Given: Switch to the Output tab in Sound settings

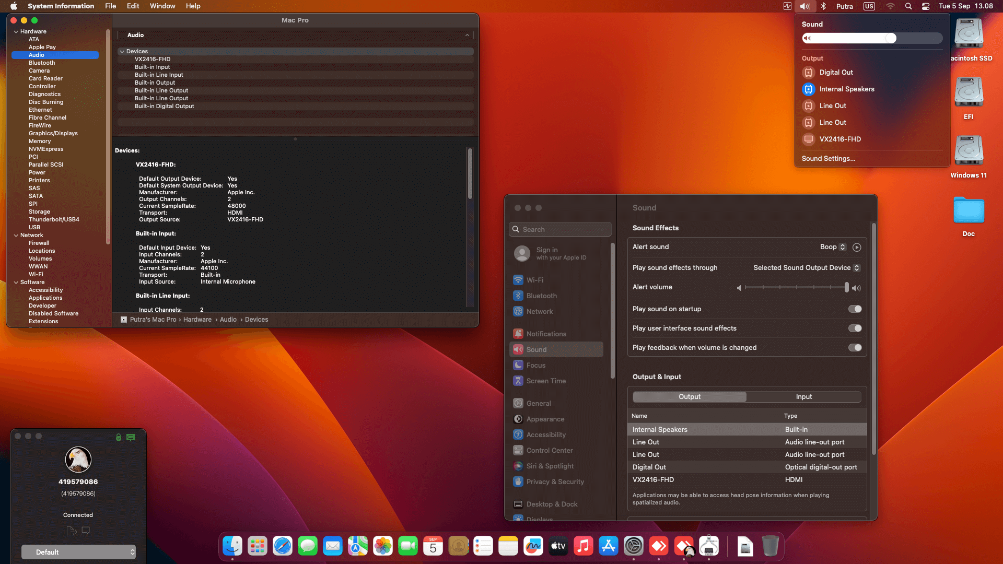Looking at the screenshot, I should coord(690,397).
